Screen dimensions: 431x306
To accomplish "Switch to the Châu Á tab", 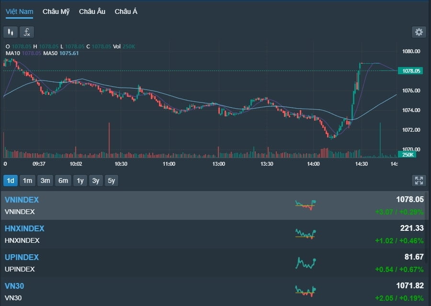I will [x=126, y=11].
